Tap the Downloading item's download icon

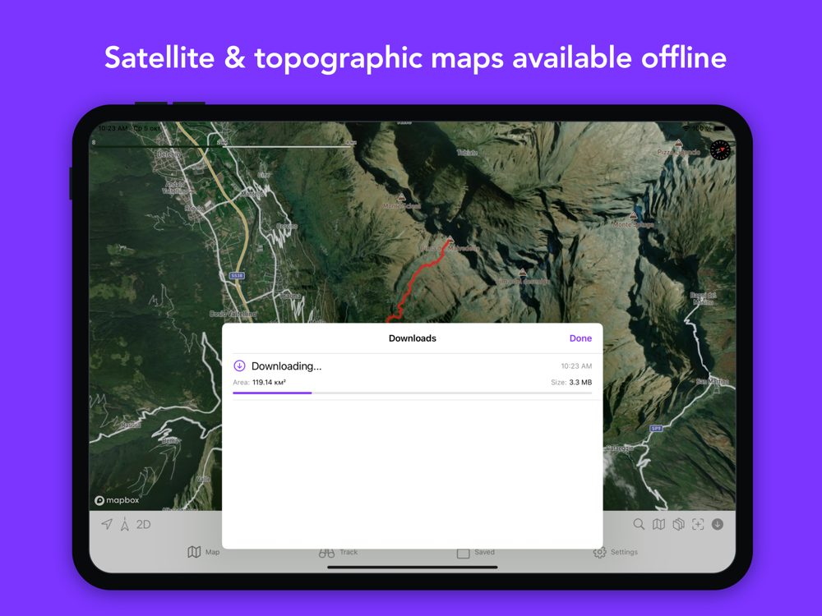pyautogui.click(x=239, y=366)
